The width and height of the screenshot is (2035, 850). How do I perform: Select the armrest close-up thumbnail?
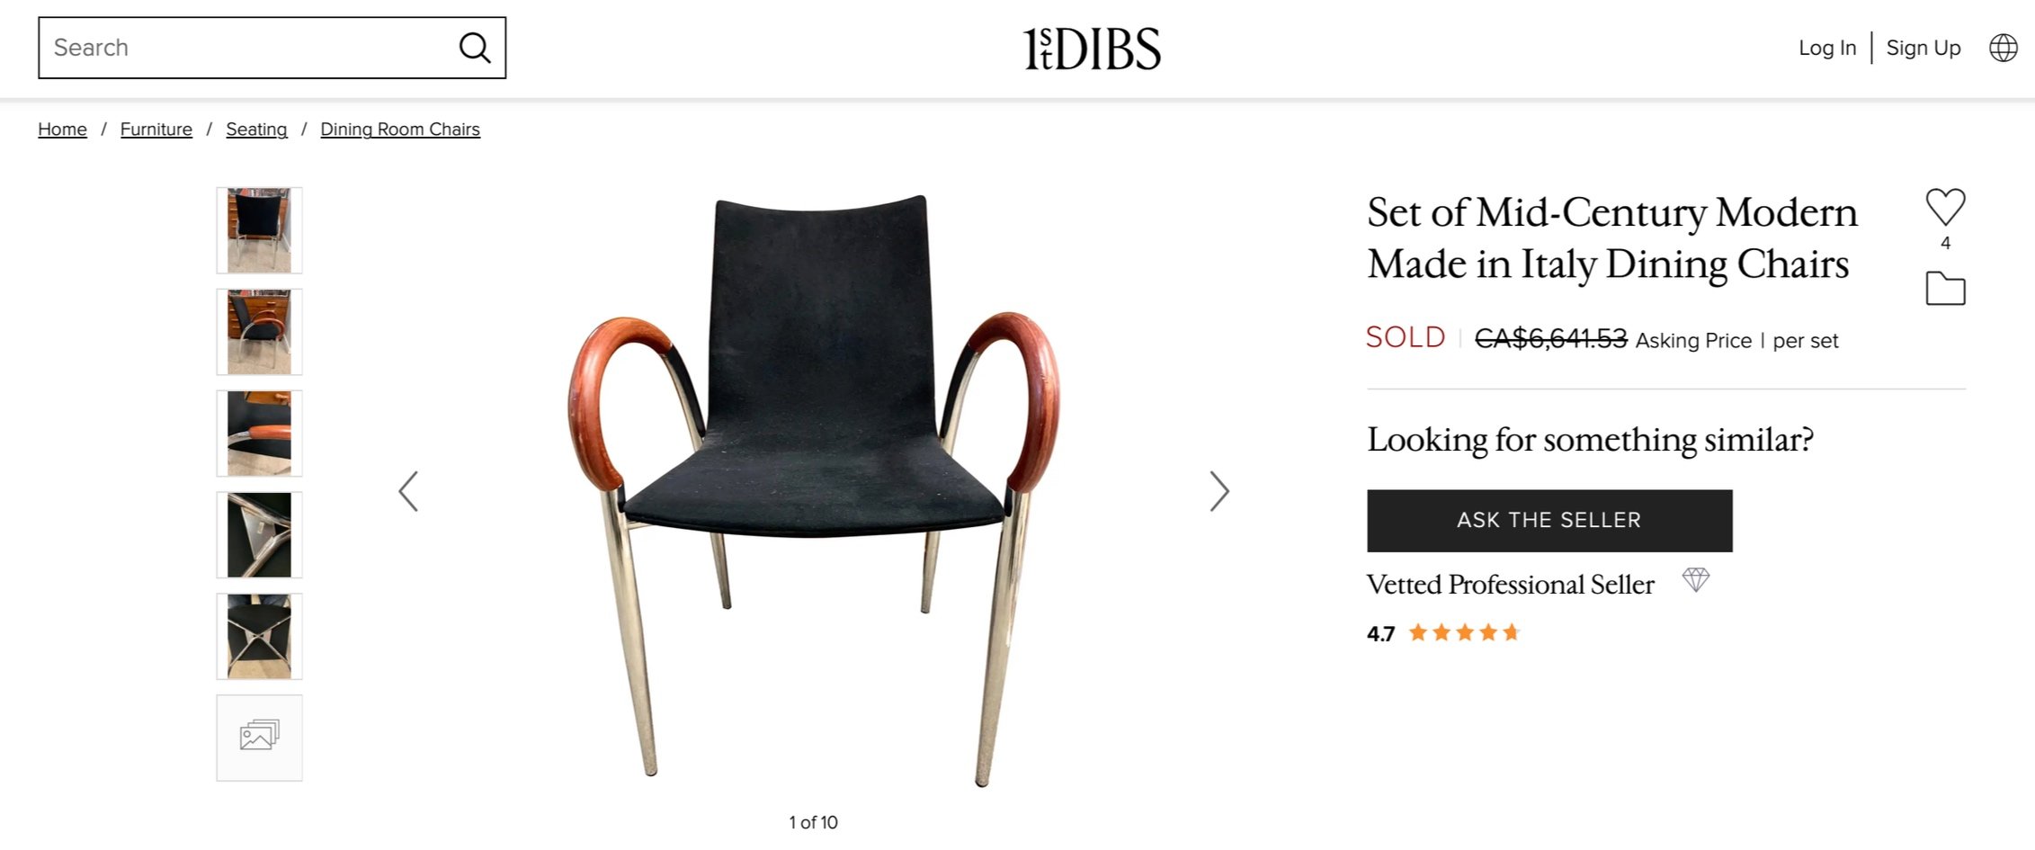259,434
